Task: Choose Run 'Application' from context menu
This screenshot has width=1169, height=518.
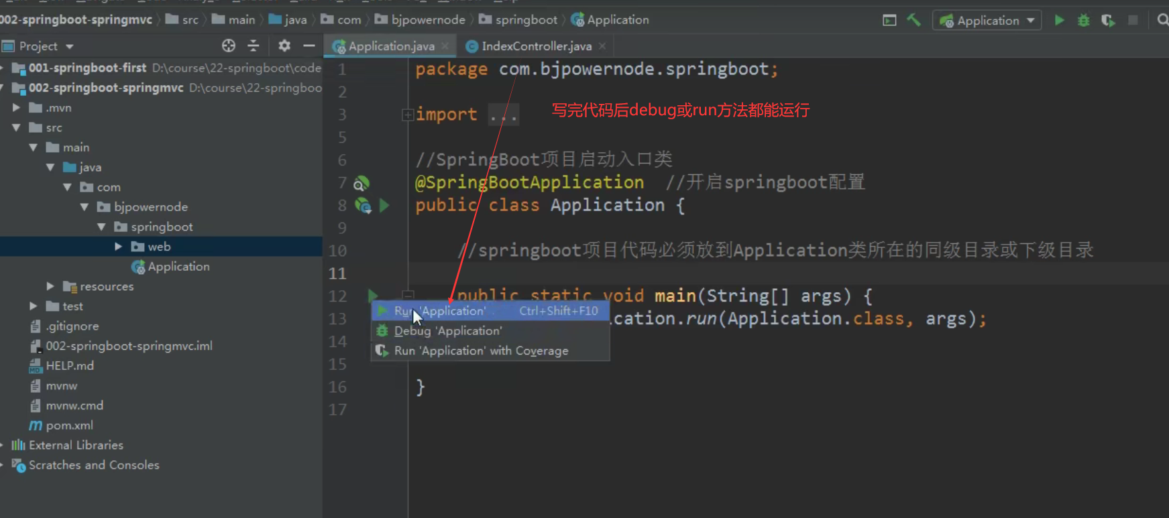Action: pos(490,311)
